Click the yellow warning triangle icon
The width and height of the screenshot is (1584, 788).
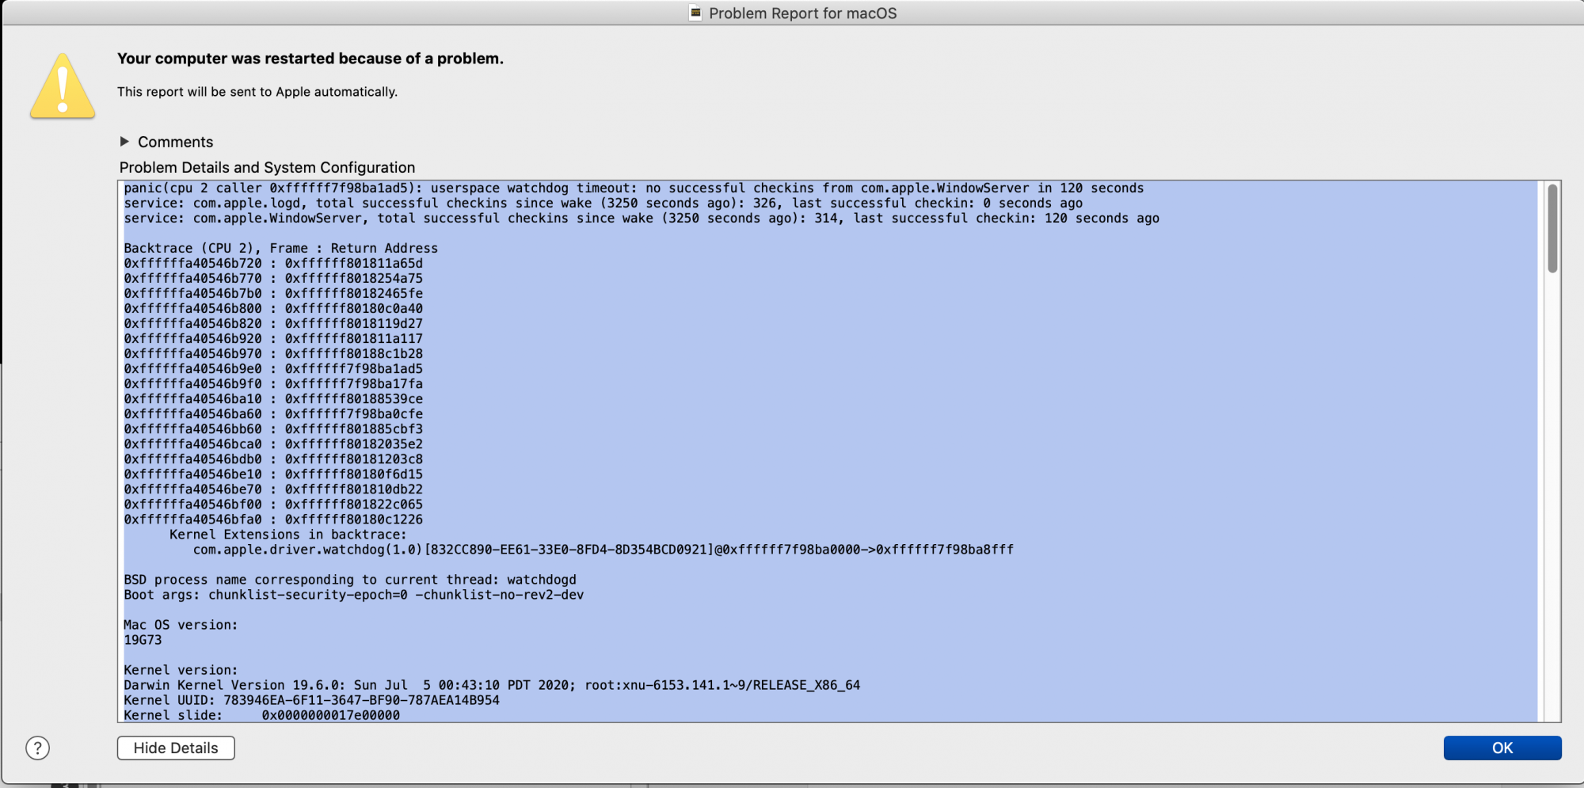click(x=63, y=86)
